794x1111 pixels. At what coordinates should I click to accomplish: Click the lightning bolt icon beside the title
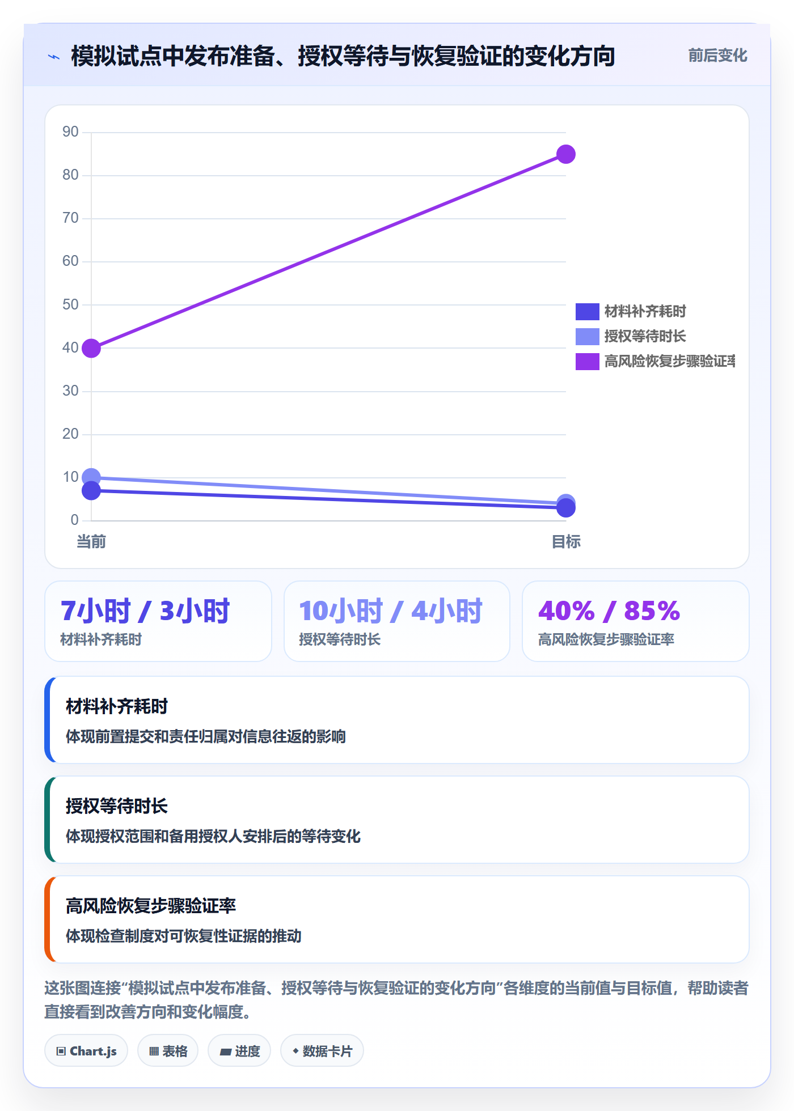pyautogui.click(x=54, y=57)
